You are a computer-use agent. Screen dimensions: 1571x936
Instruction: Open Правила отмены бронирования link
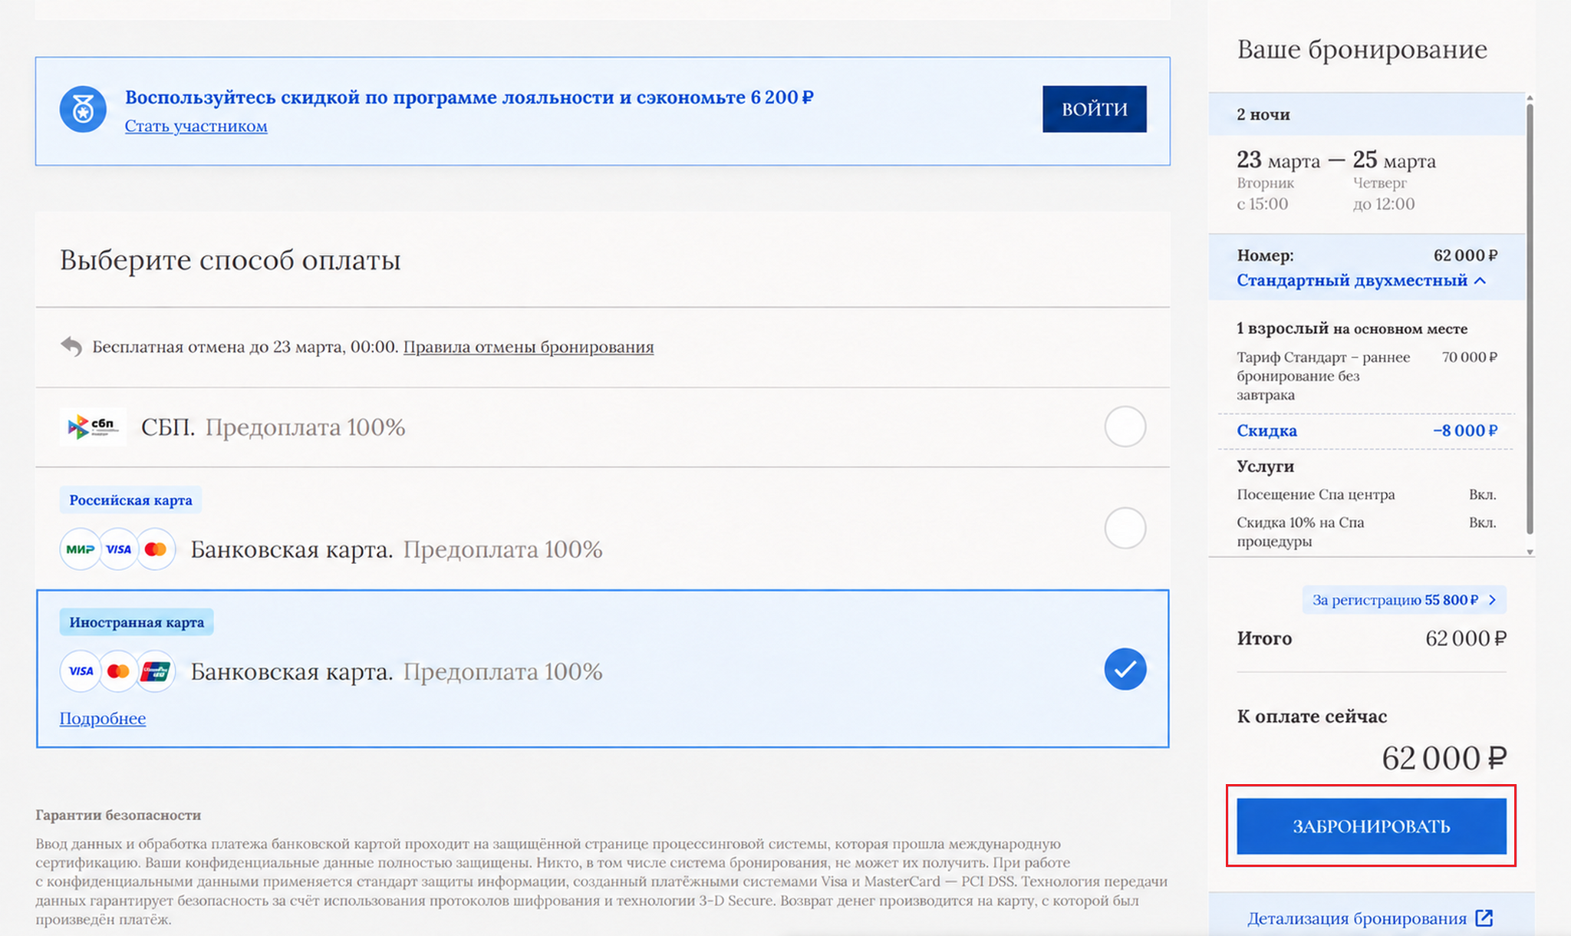[x=529, y=347]
